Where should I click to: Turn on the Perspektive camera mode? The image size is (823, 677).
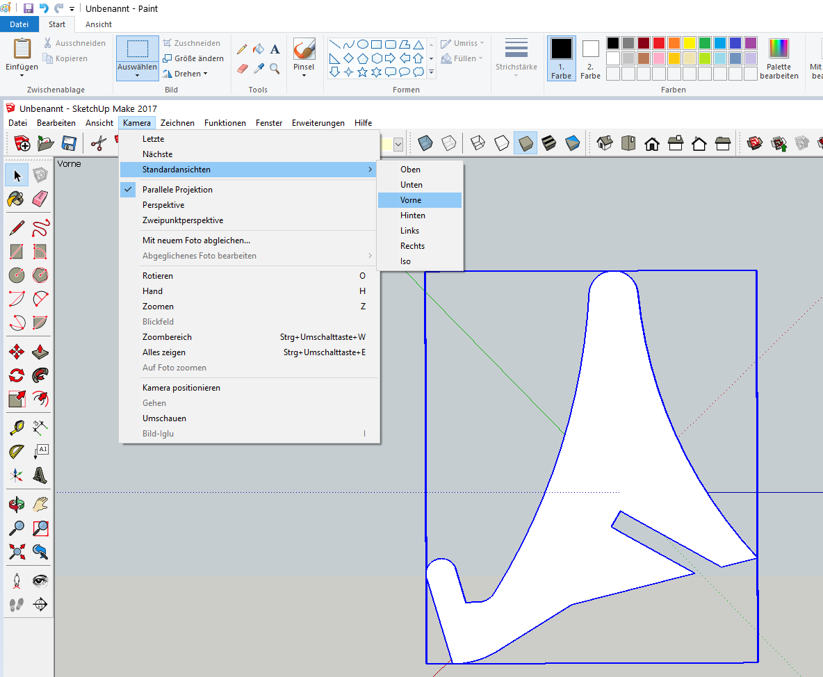[163, 205]
